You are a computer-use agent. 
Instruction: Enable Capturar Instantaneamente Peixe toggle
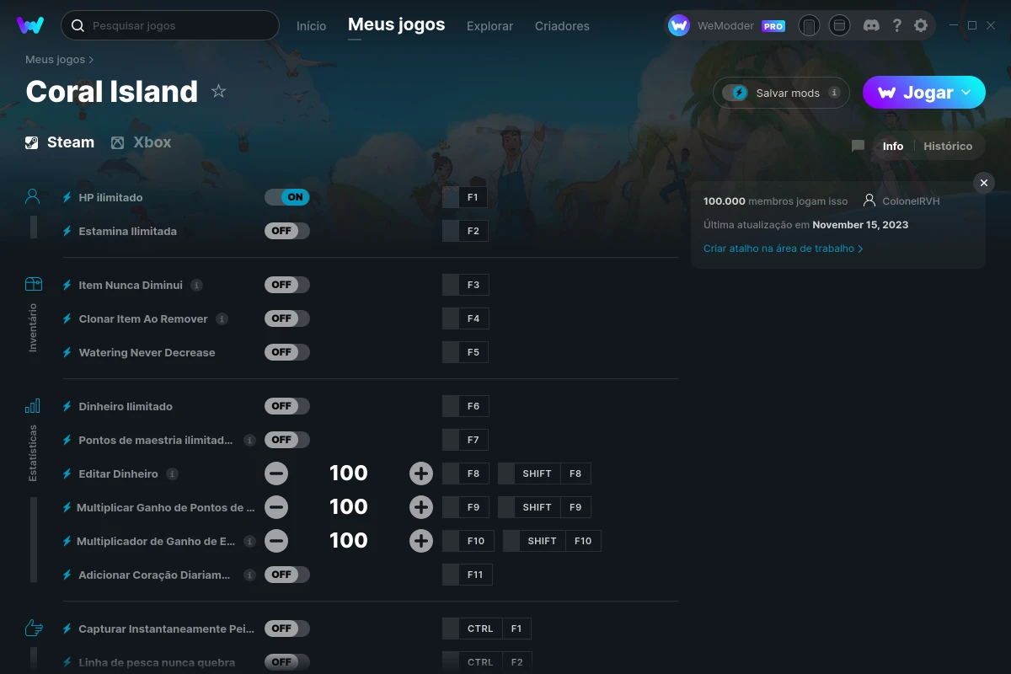click(x=287, y=629)
